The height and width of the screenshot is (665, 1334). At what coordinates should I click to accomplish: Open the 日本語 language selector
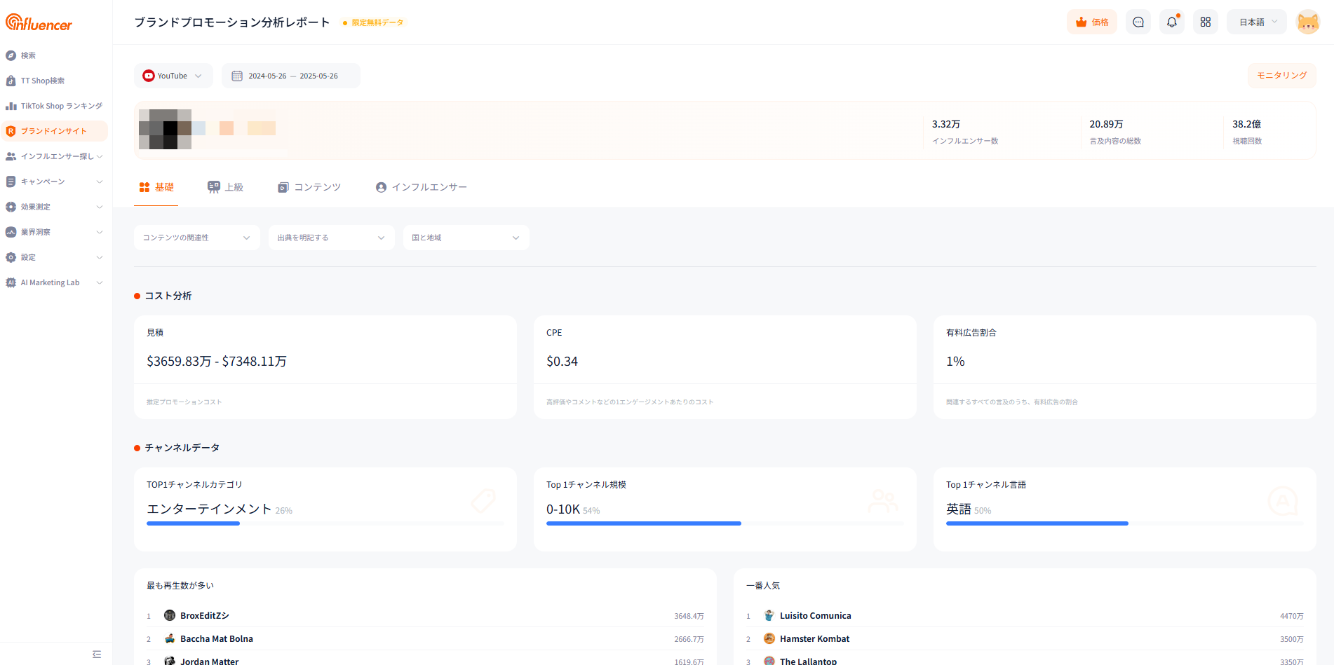click(1256, 22)
